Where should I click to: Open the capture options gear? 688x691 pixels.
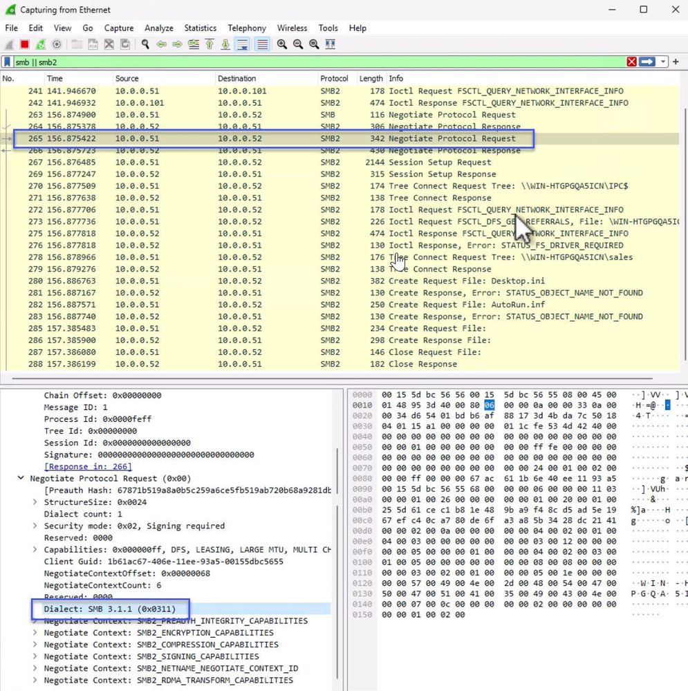click(x=56, y=44)
